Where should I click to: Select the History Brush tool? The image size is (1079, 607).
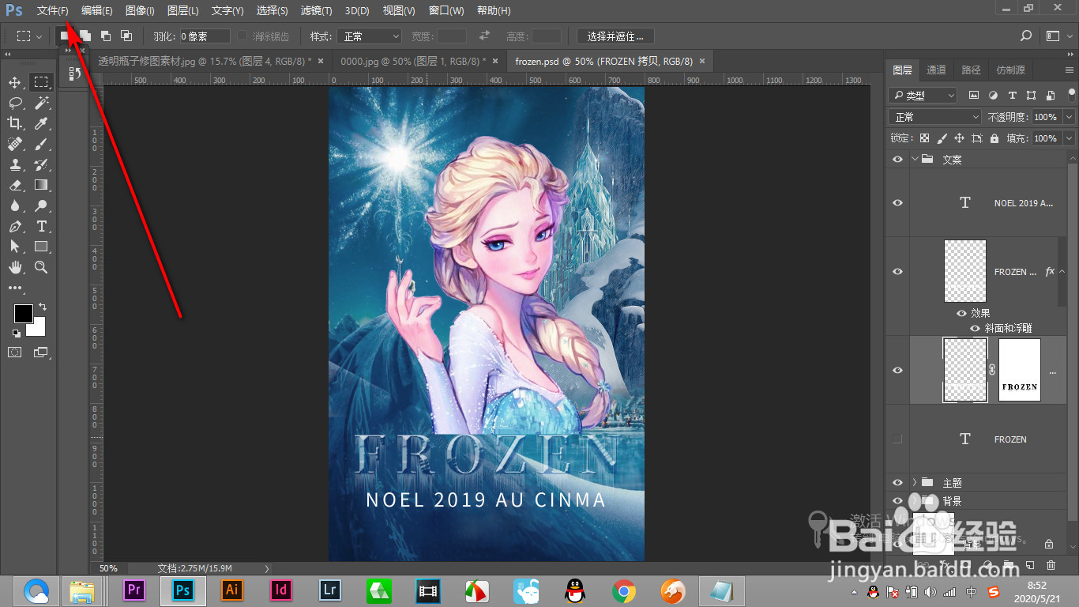(41, 165)
